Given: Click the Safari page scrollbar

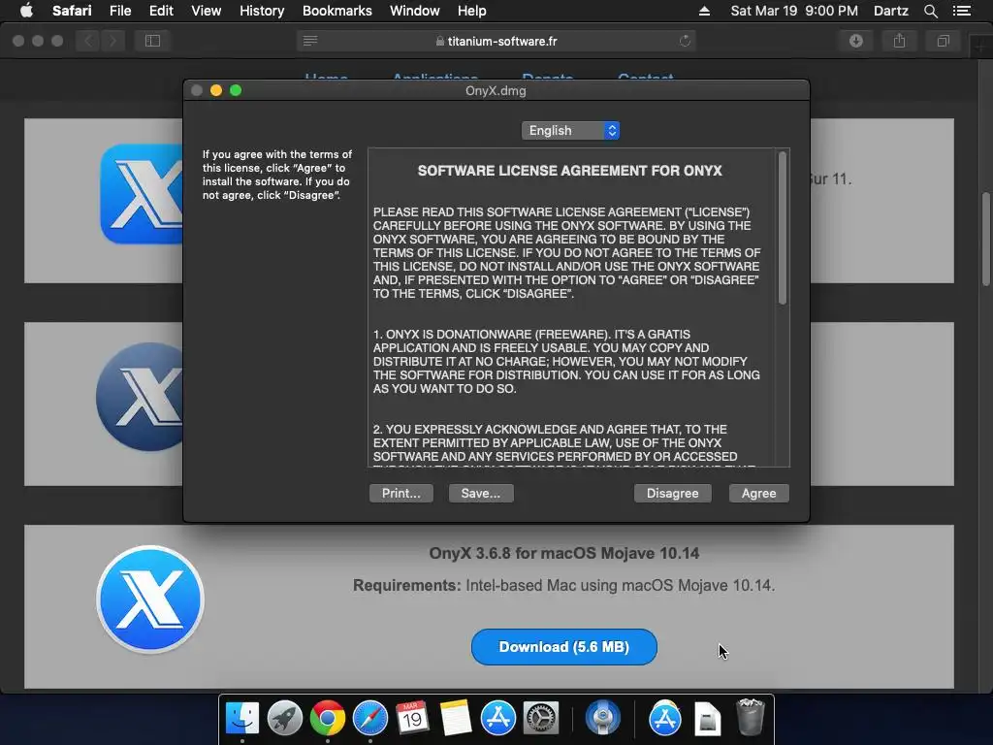Looking at the screenshot, I should pos(985,239).
